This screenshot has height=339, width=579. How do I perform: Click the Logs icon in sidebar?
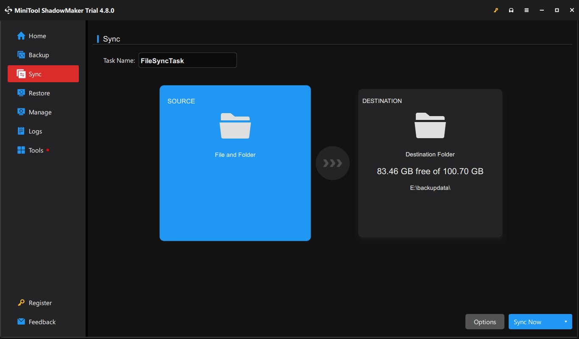click(x=21, y=131)
